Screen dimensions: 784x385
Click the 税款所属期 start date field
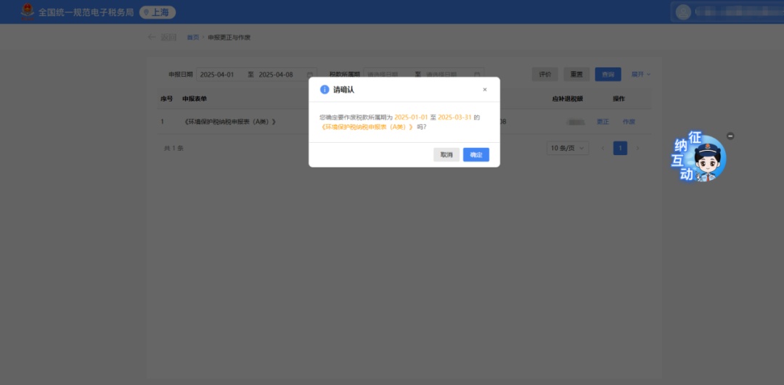(383, 75)
